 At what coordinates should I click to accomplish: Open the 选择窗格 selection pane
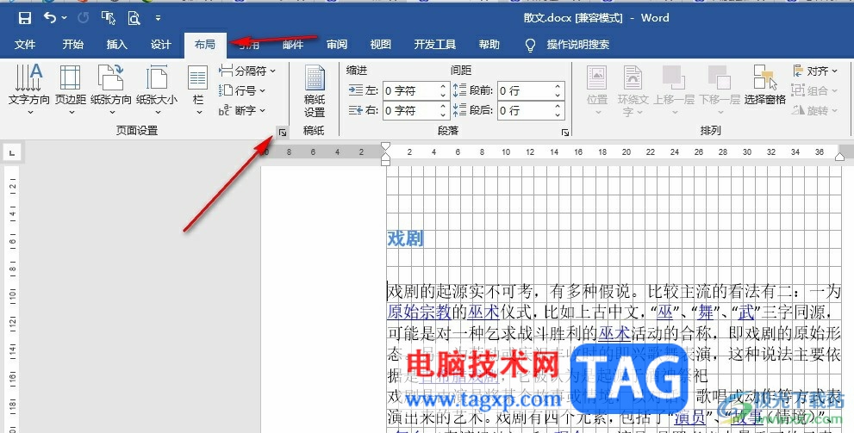pos(764,85)
